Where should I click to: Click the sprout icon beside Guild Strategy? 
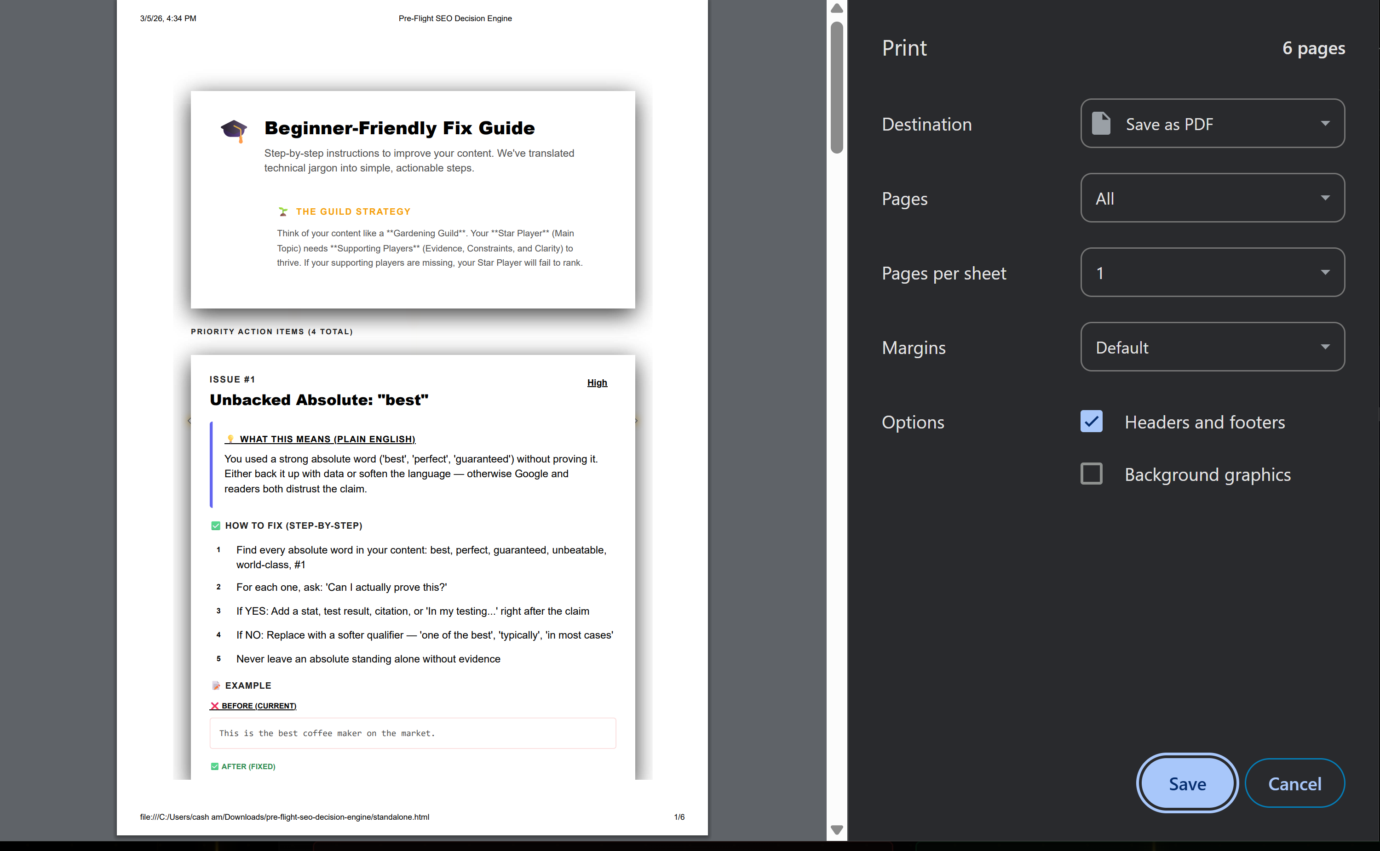pyautogui.click(x=283, y=211)
